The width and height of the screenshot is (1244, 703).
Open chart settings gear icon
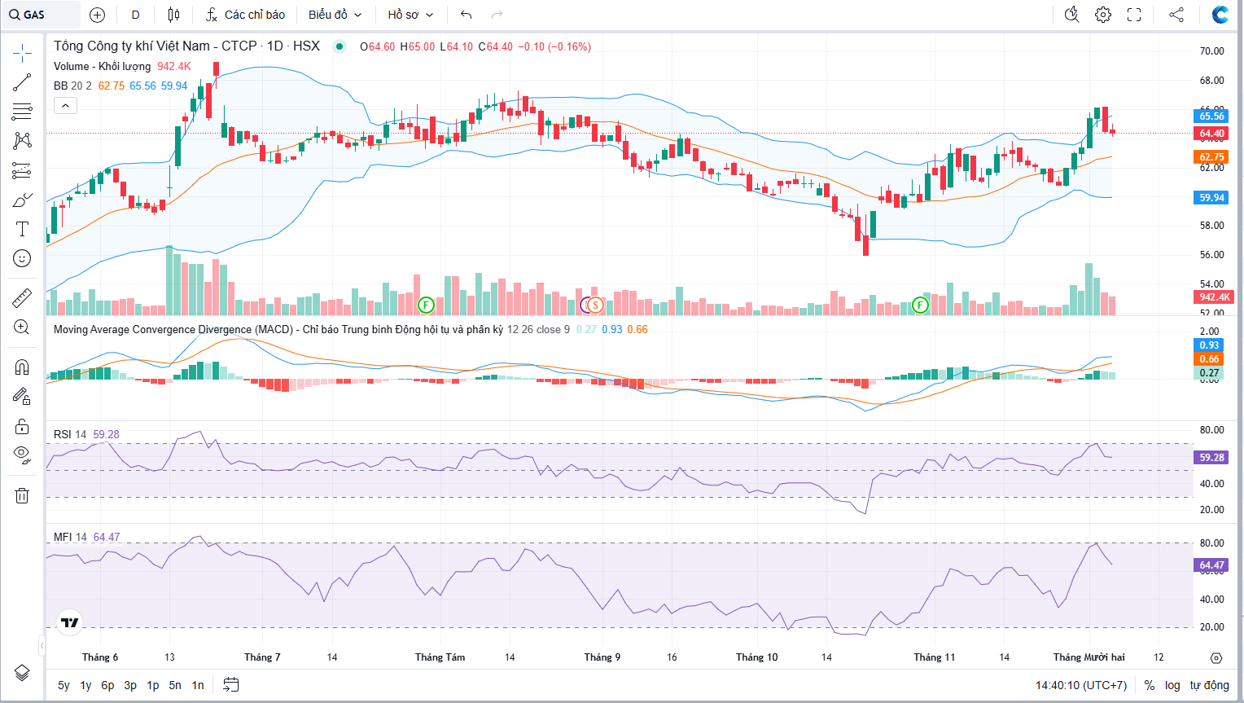tap(1103, 15)
